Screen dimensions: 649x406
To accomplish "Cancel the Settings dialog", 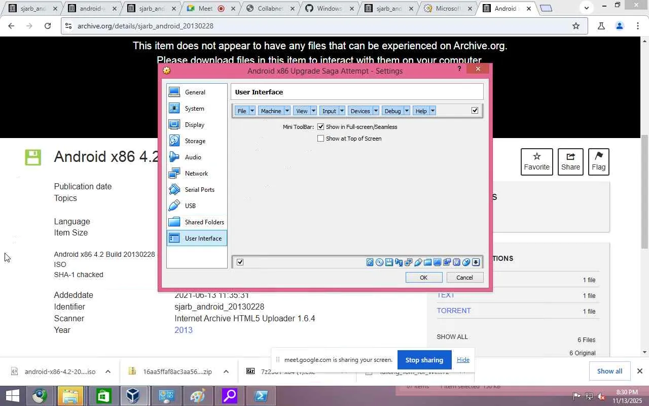I will 464,278.
